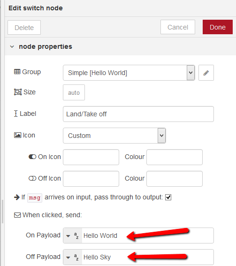Open the Off Payload type dropdown arrow

point(68,258)
